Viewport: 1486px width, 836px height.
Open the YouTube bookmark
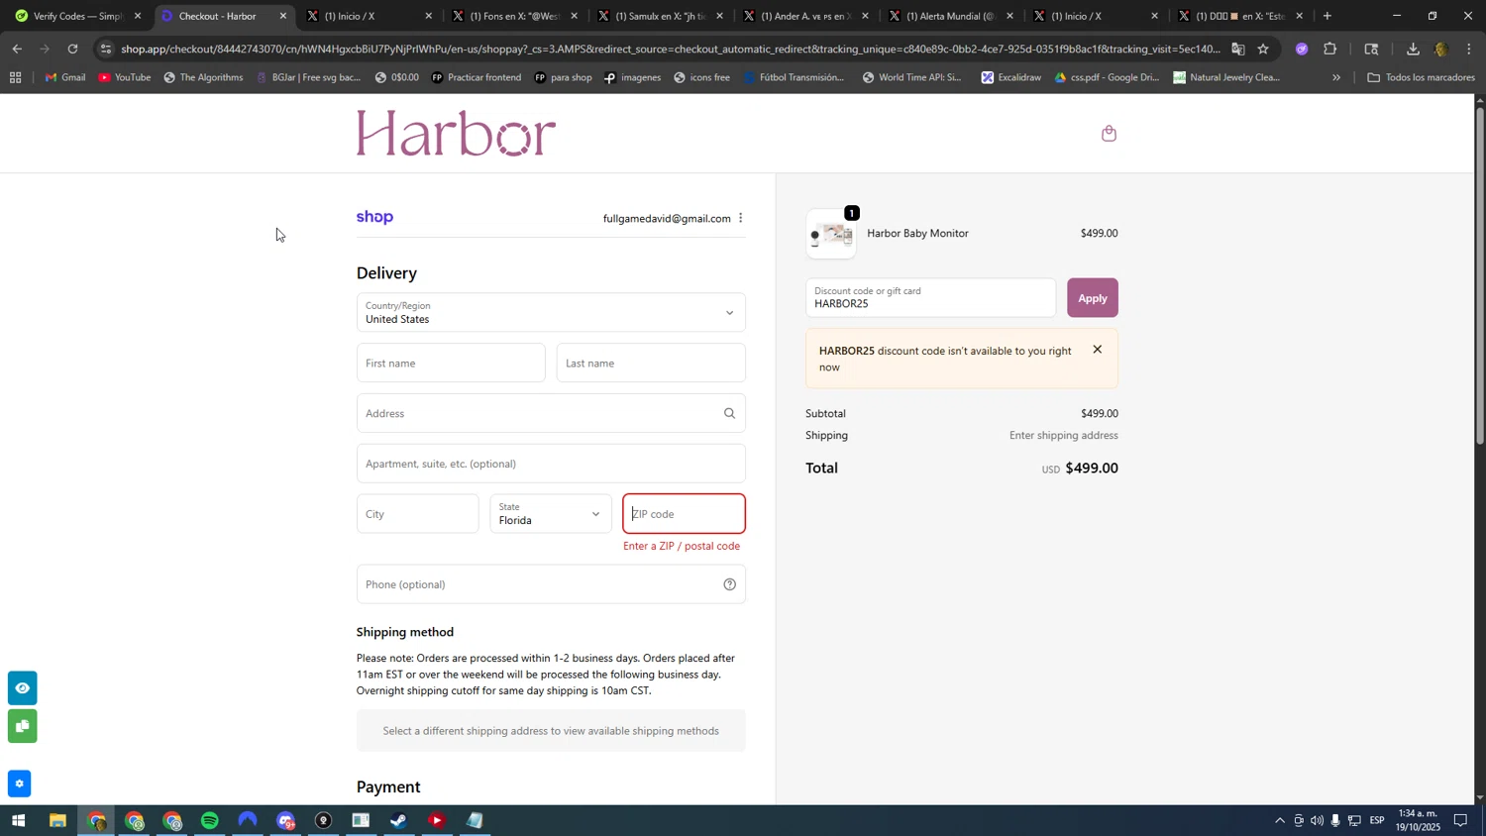[x=124, y=77]
